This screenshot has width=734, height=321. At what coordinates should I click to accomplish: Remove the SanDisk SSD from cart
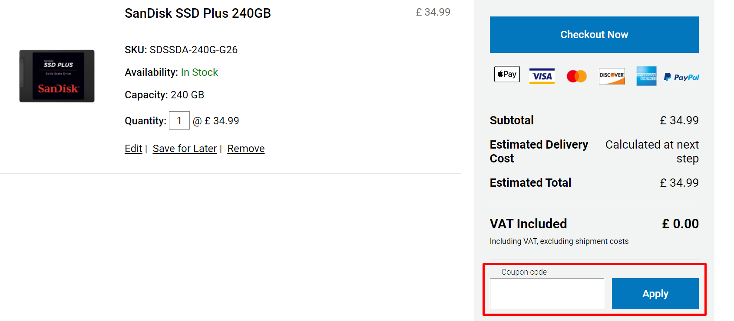tap(246, 149)
